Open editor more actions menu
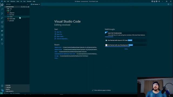The width and height of the screenshot is (173, 97). [x=171, y=4]
